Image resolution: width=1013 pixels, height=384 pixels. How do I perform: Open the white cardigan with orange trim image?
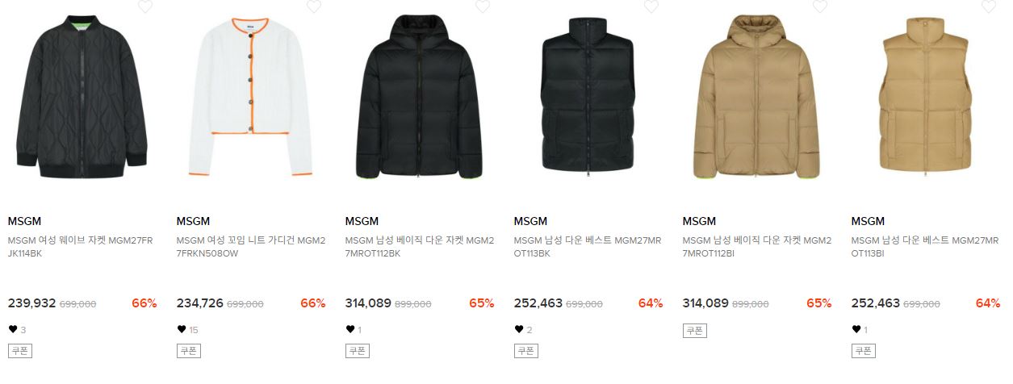coord(251,96)
